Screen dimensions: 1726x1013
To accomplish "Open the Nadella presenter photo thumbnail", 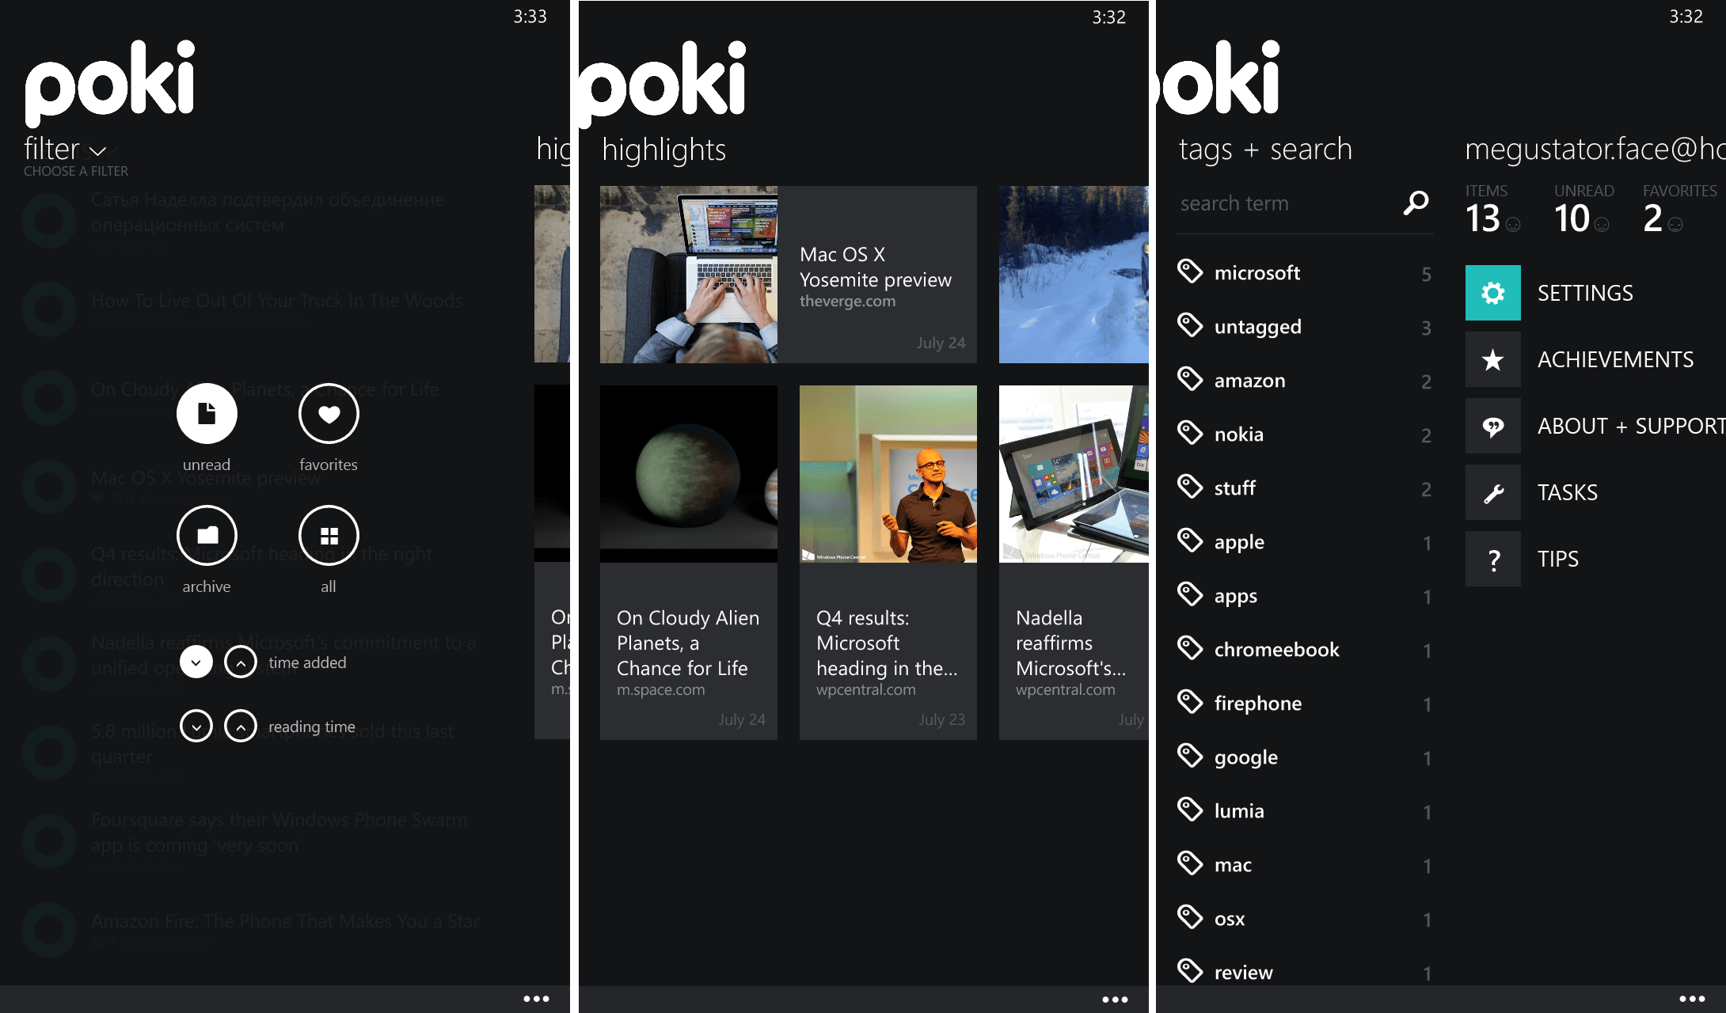I will (x=888, y=474).
